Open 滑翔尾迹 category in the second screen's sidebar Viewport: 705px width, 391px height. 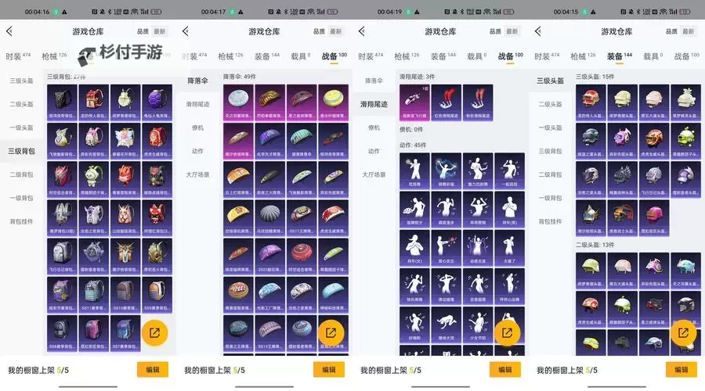pyautogui.click(x=197, y=104)
